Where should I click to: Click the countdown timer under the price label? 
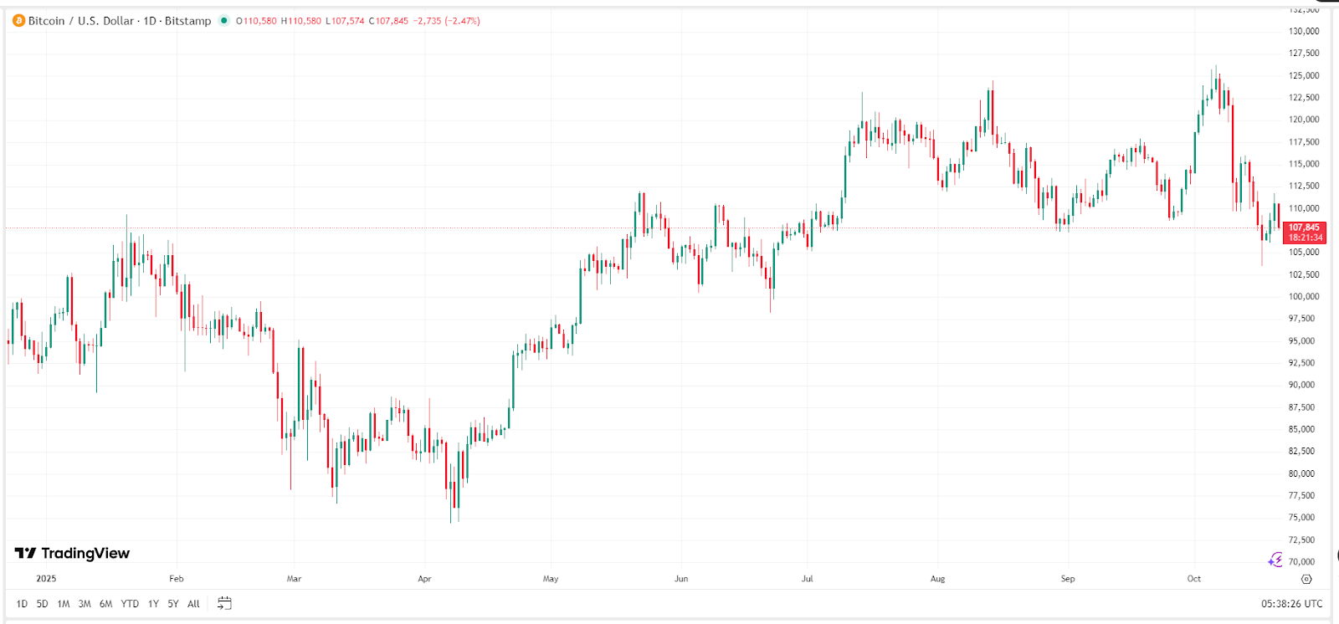1306,238
